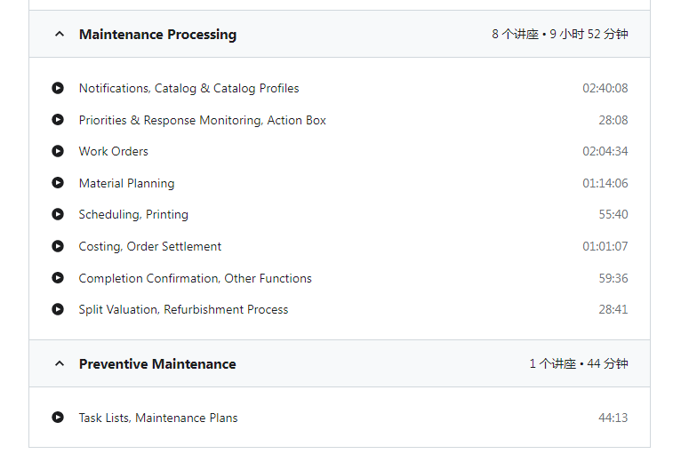Open the Work Orders lecture
The height and width of the screenshot is (462, 681).
114,152
